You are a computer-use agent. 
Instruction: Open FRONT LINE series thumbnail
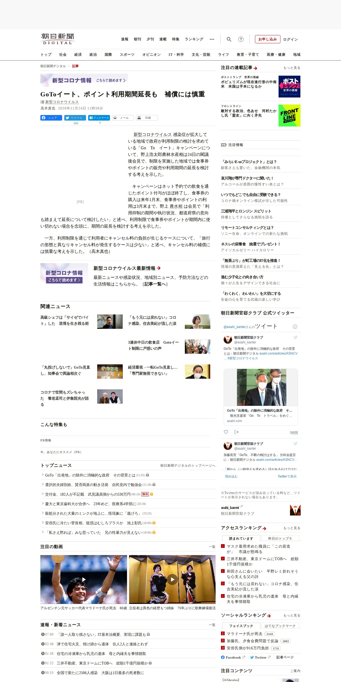(289, 116)
